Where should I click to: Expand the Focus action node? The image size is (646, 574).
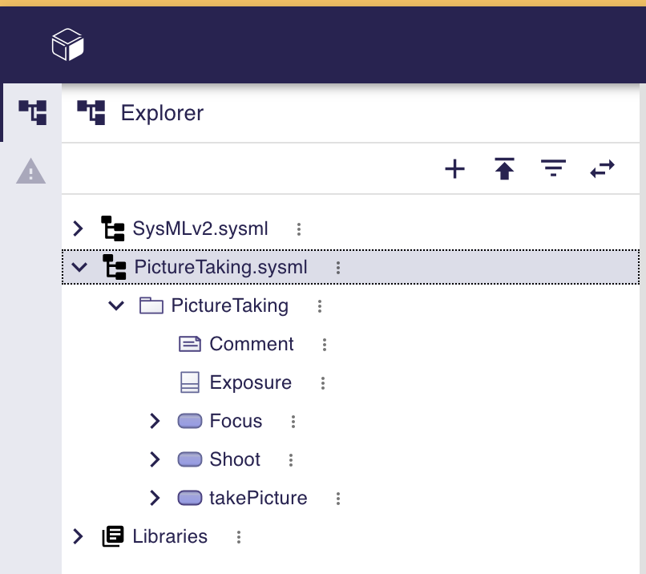tap(154, 421)
